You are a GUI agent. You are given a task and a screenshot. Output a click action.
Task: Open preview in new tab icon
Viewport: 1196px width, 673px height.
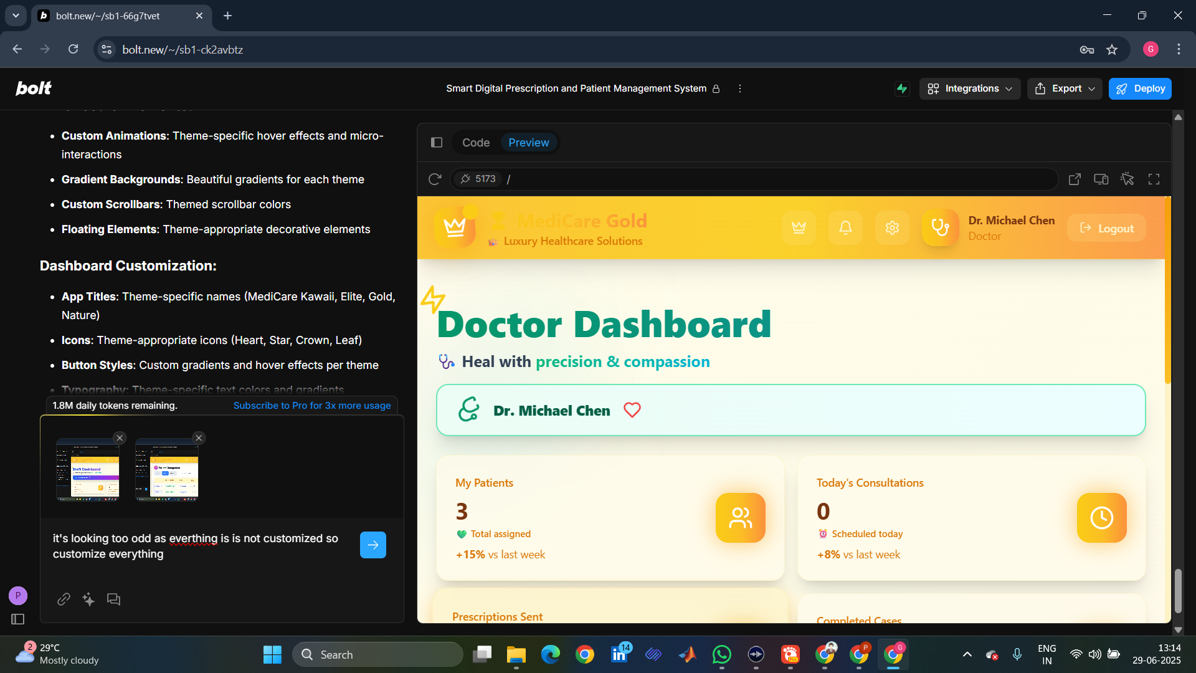click(x=1075, y=179)
